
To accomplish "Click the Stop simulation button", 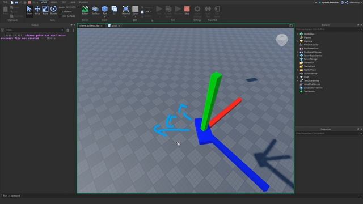I will (187, 10).
